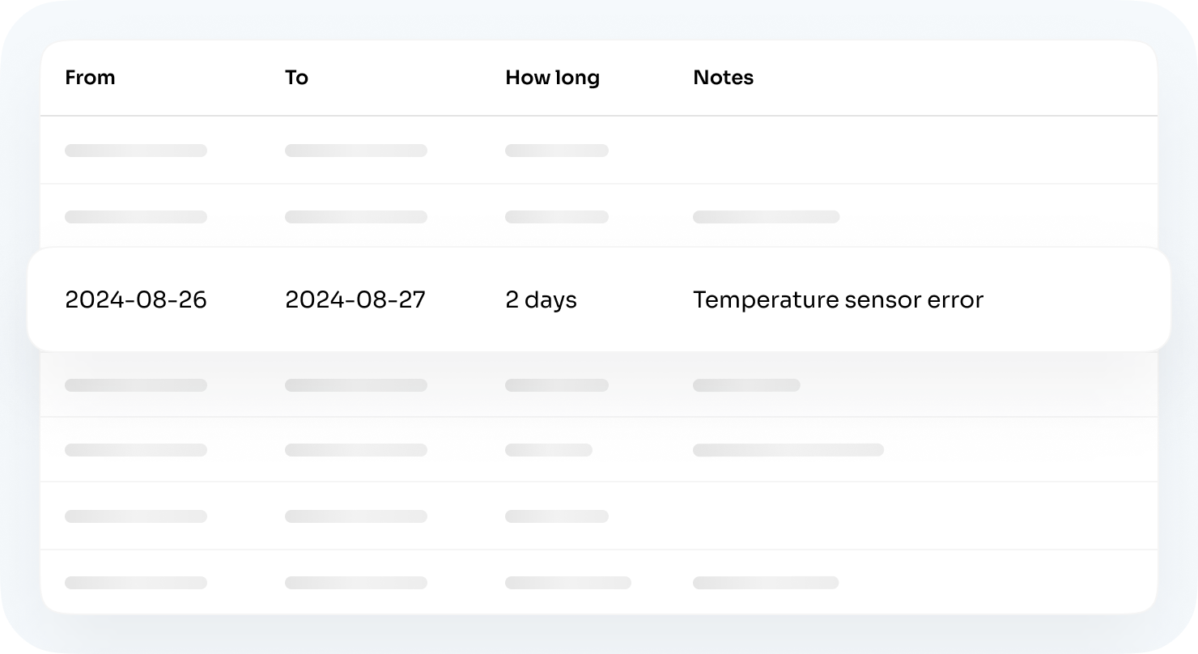Screen dimensions: 1198x654
Task: Select the highlighted row starting 2024-08-26
Action: 599,299
